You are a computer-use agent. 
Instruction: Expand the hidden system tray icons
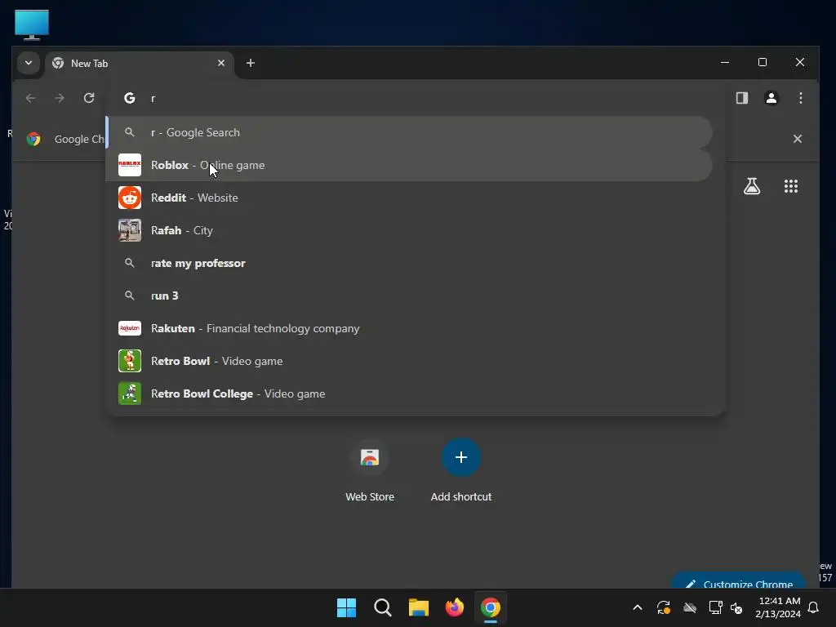(637, 607)
